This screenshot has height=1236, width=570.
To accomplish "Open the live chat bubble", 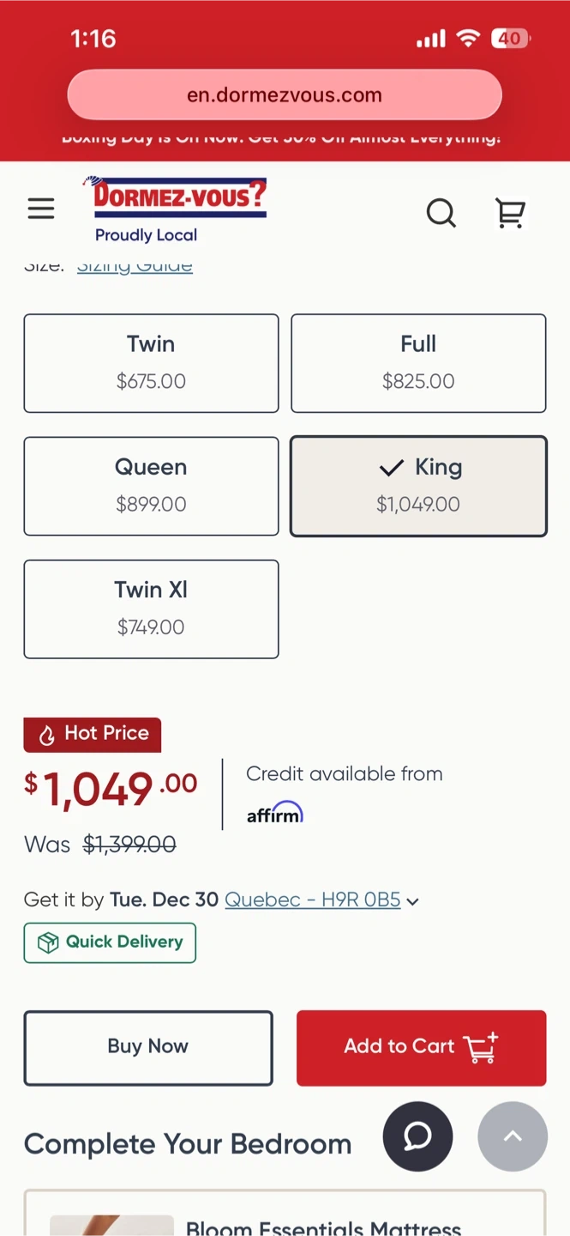I will point(417,1136).
